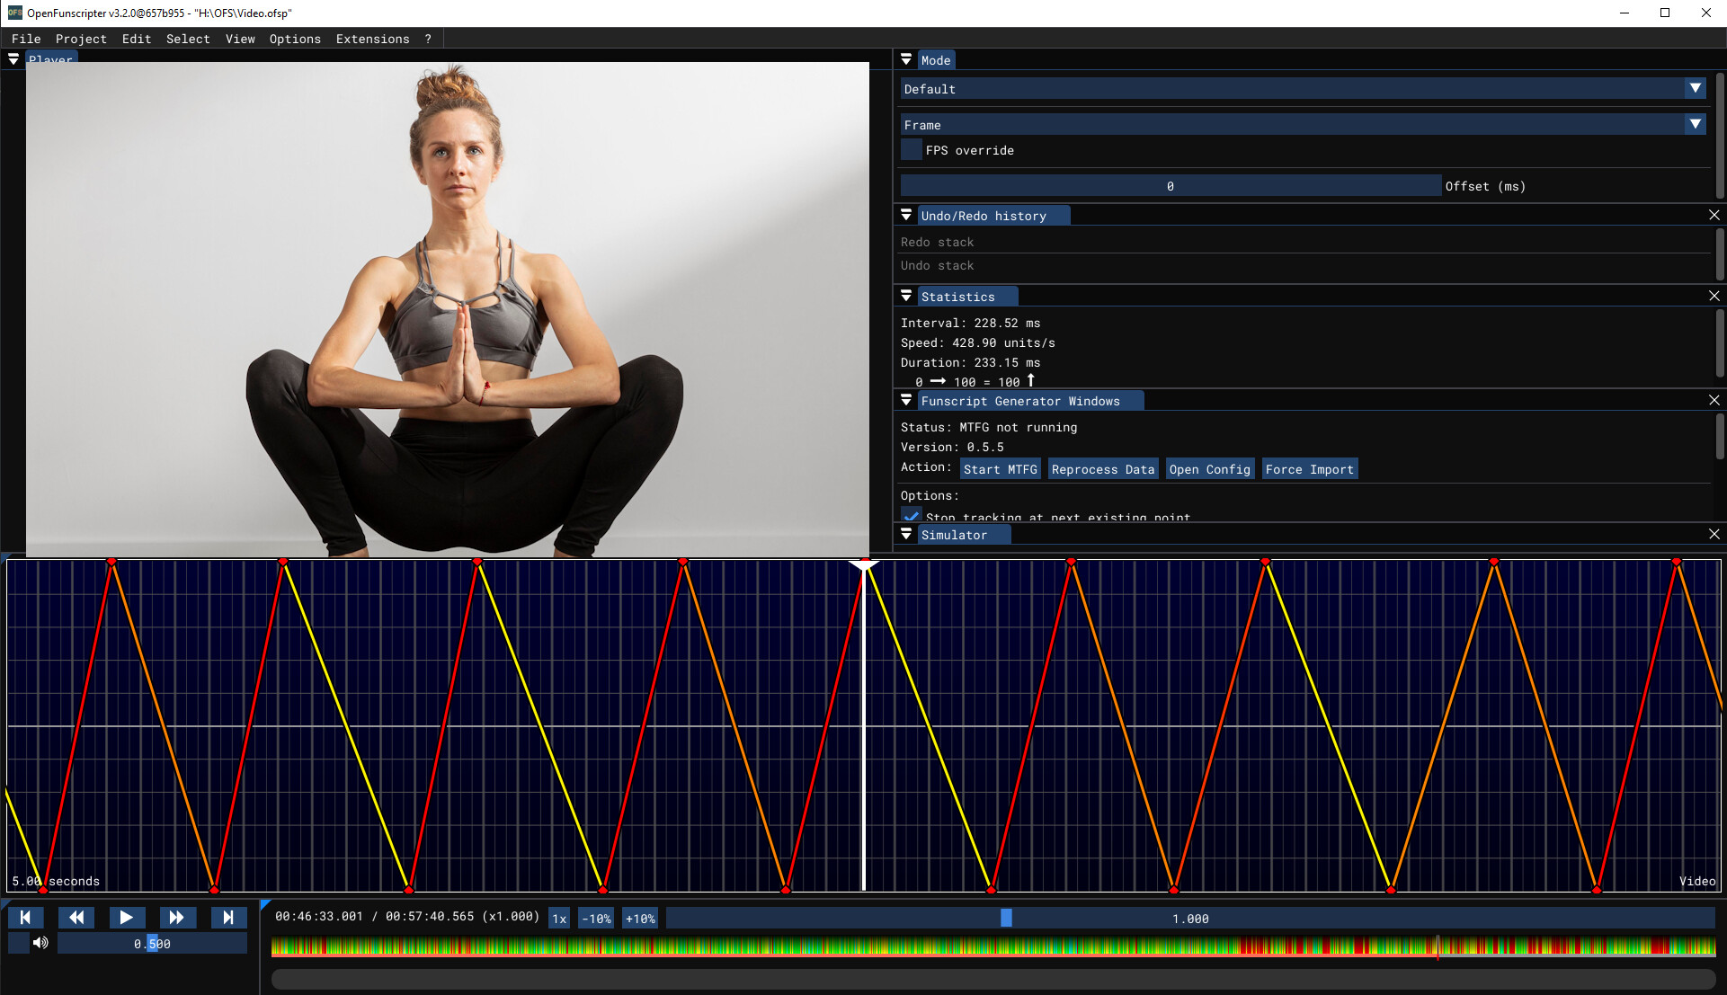The image size is (1727, 995).
Task: Click Force Import
Action: pyautogui.click(x=1309, y=468)
